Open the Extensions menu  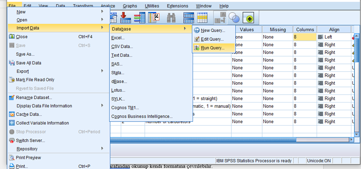click(x=177, y=6)
